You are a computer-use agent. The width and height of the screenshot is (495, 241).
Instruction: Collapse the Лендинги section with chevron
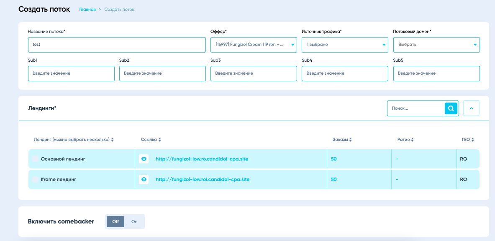pyautogui.click(x=471, y=108)
